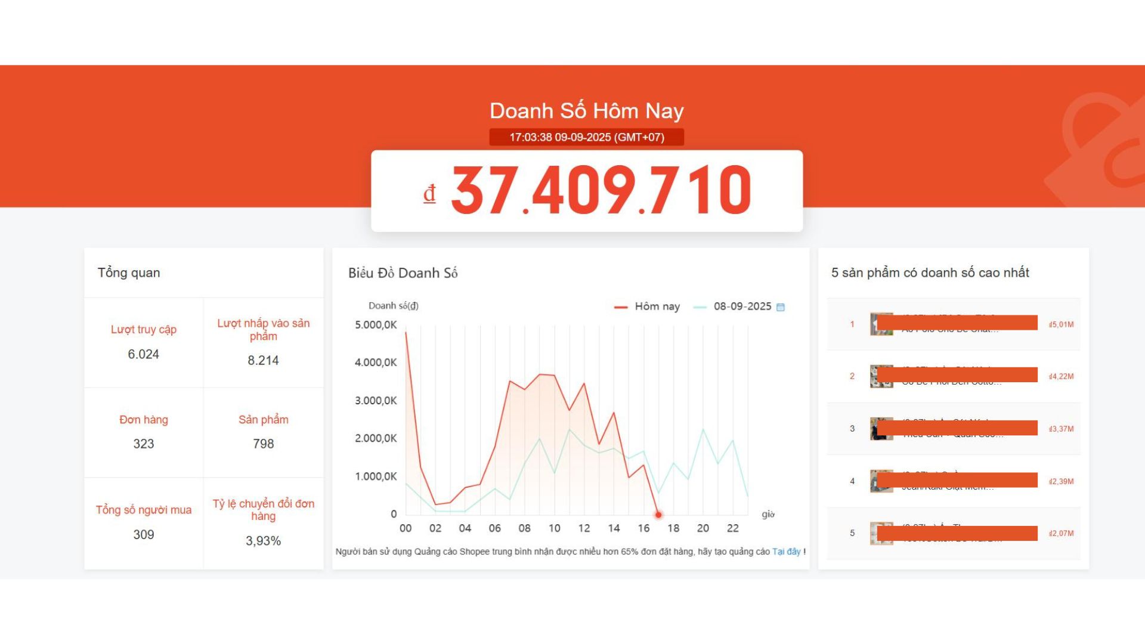Click the 'Tại đây' ads link
The image size is (1145, 644).
pyautogui.click(x=786, y=552)
